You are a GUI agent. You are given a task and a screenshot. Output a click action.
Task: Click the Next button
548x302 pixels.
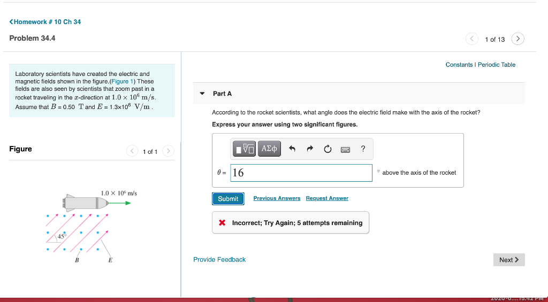pyautogui.click(x=509, y=260)
